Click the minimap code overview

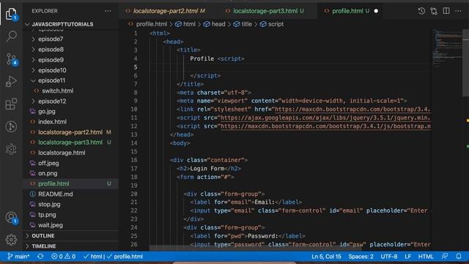447,48
